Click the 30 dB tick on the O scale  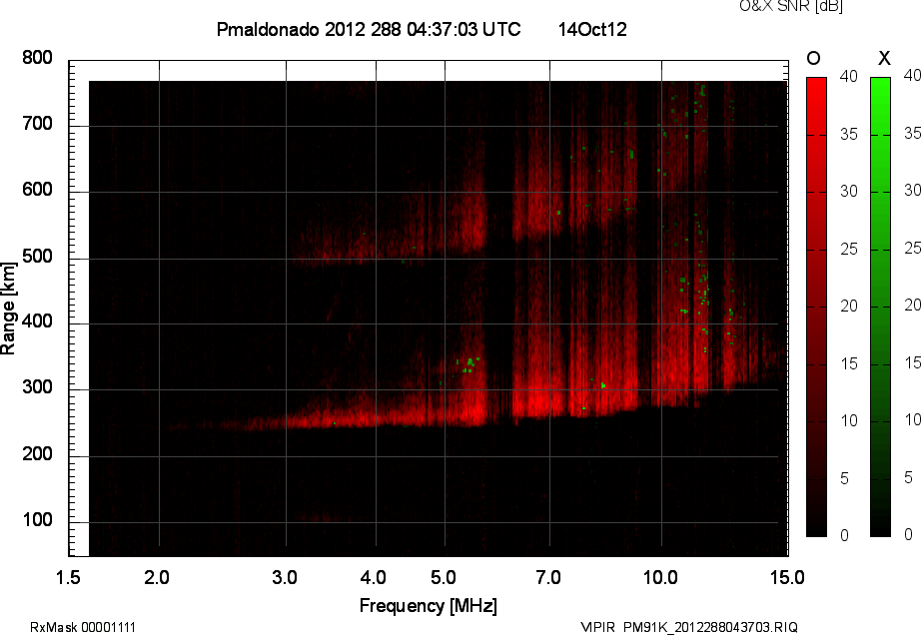click(x=849, y=192)
